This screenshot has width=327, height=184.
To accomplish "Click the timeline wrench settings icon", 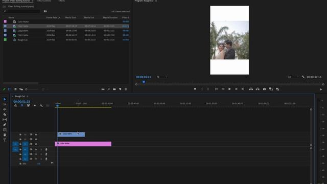I will pyautogui.click(x=41, y=106).
